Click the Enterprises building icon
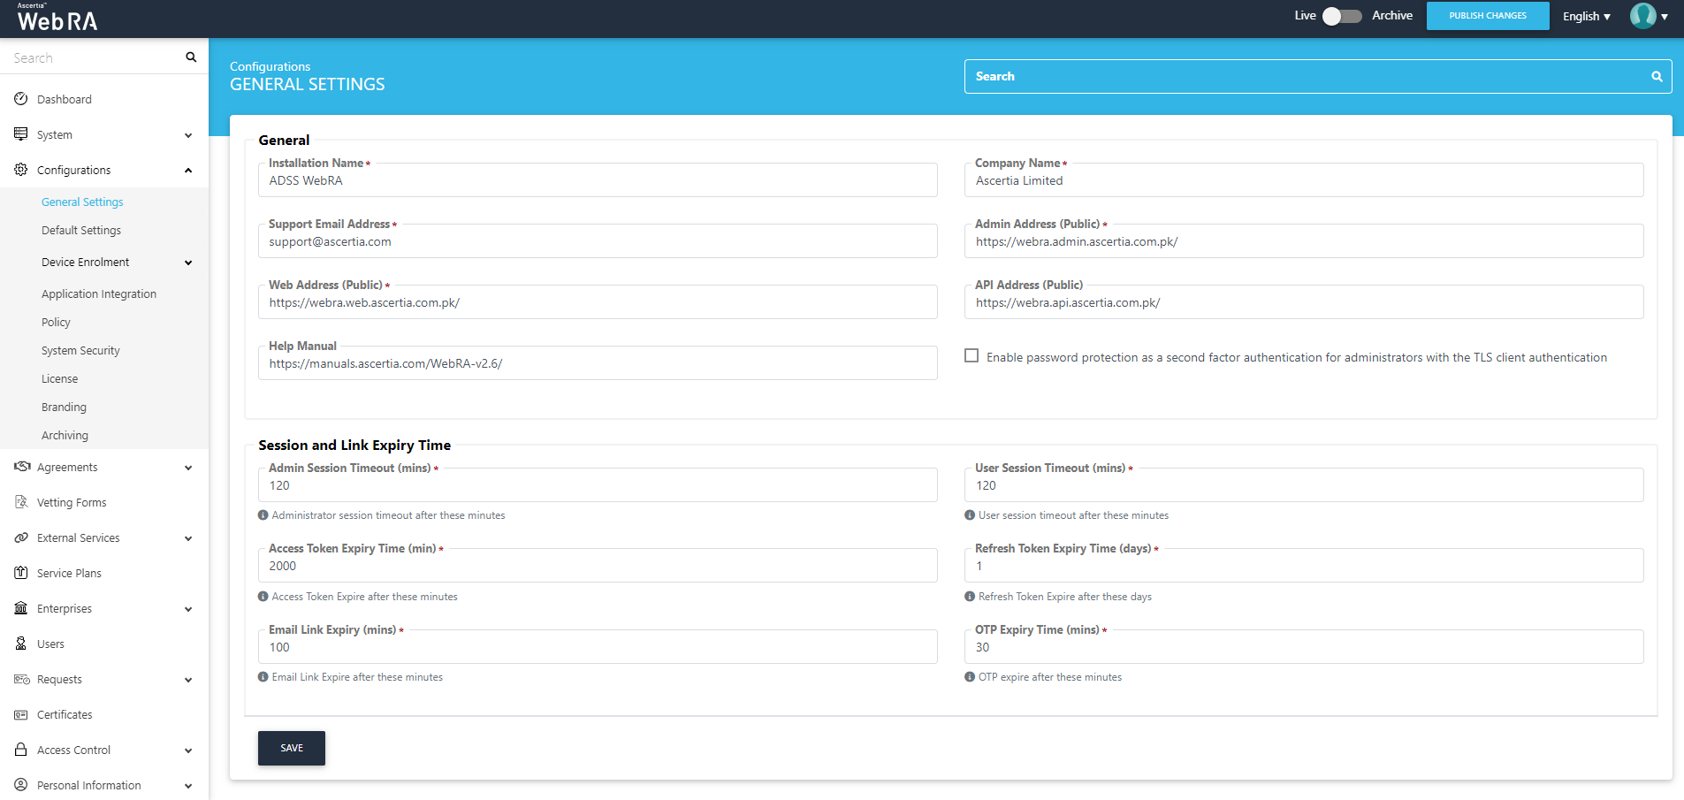This screenshot has height=800, width=1684. 21,608
